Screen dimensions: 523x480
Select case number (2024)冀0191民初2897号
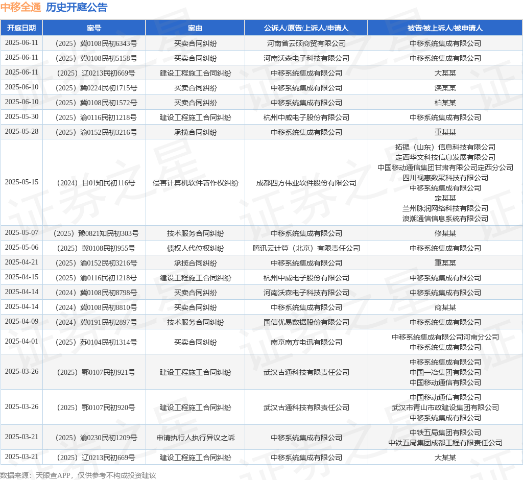click(x=96, y=322)
